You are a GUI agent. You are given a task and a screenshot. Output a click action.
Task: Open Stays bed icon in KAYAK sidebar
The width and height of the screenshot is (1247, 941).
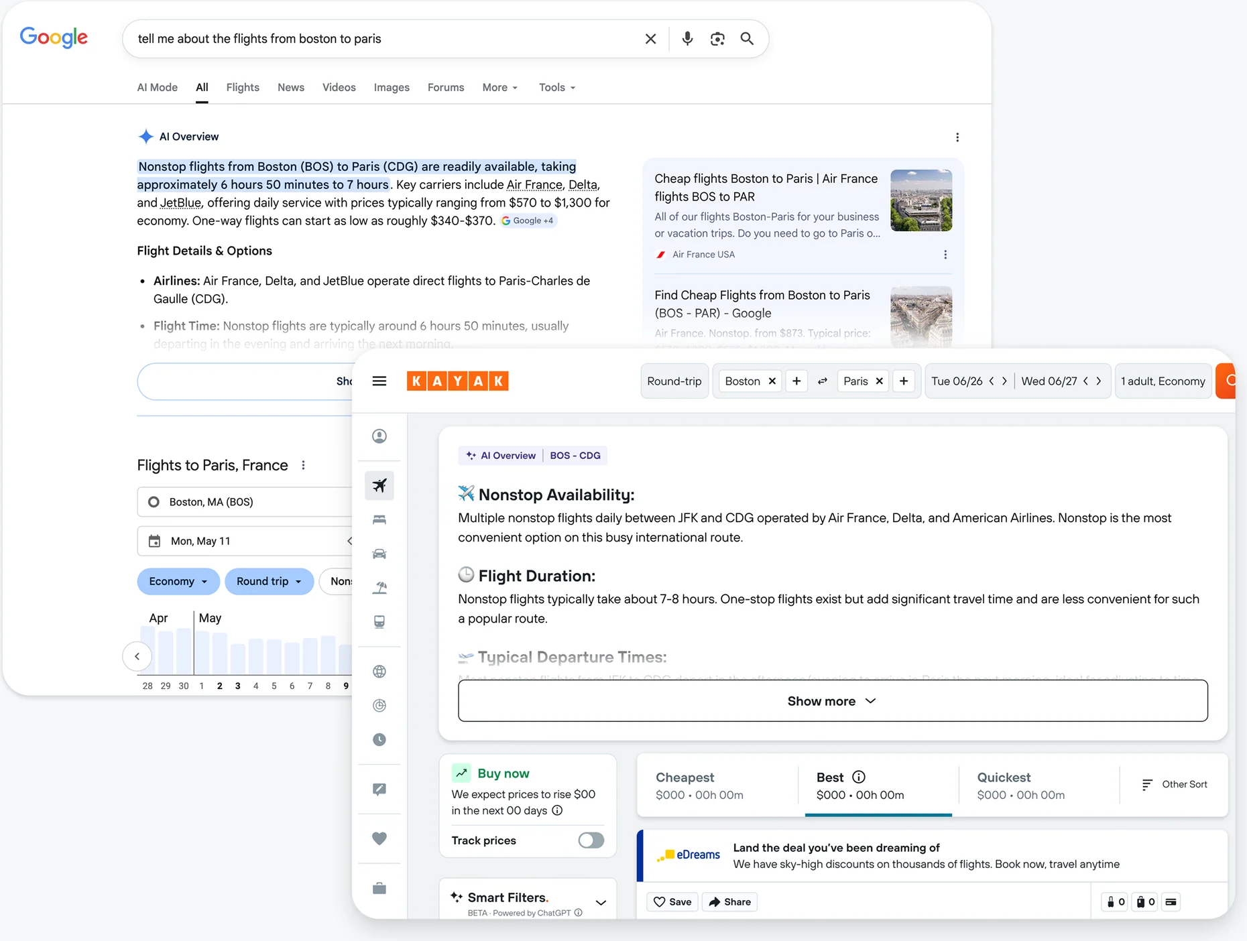click(x=379, y=519)
